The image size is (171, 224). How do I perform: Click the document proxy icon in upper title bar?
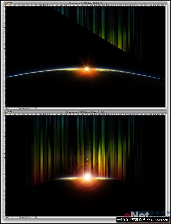[x=70, y=3]
